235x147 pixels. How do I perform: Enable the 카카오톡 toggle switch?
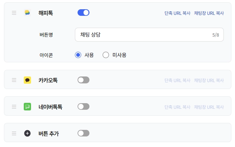(x=84, y=80)
